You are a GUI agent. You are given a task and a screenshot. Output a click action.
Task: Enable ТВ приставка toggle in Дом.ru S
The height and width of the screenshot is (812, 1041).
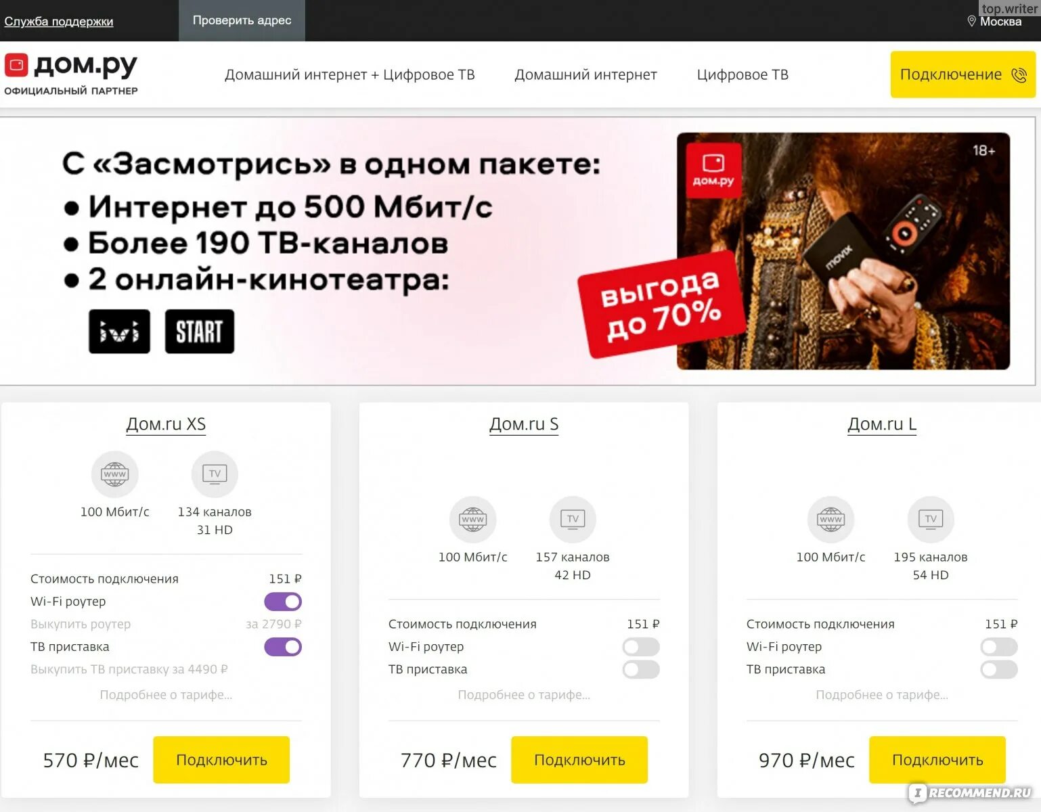point(641,669)
